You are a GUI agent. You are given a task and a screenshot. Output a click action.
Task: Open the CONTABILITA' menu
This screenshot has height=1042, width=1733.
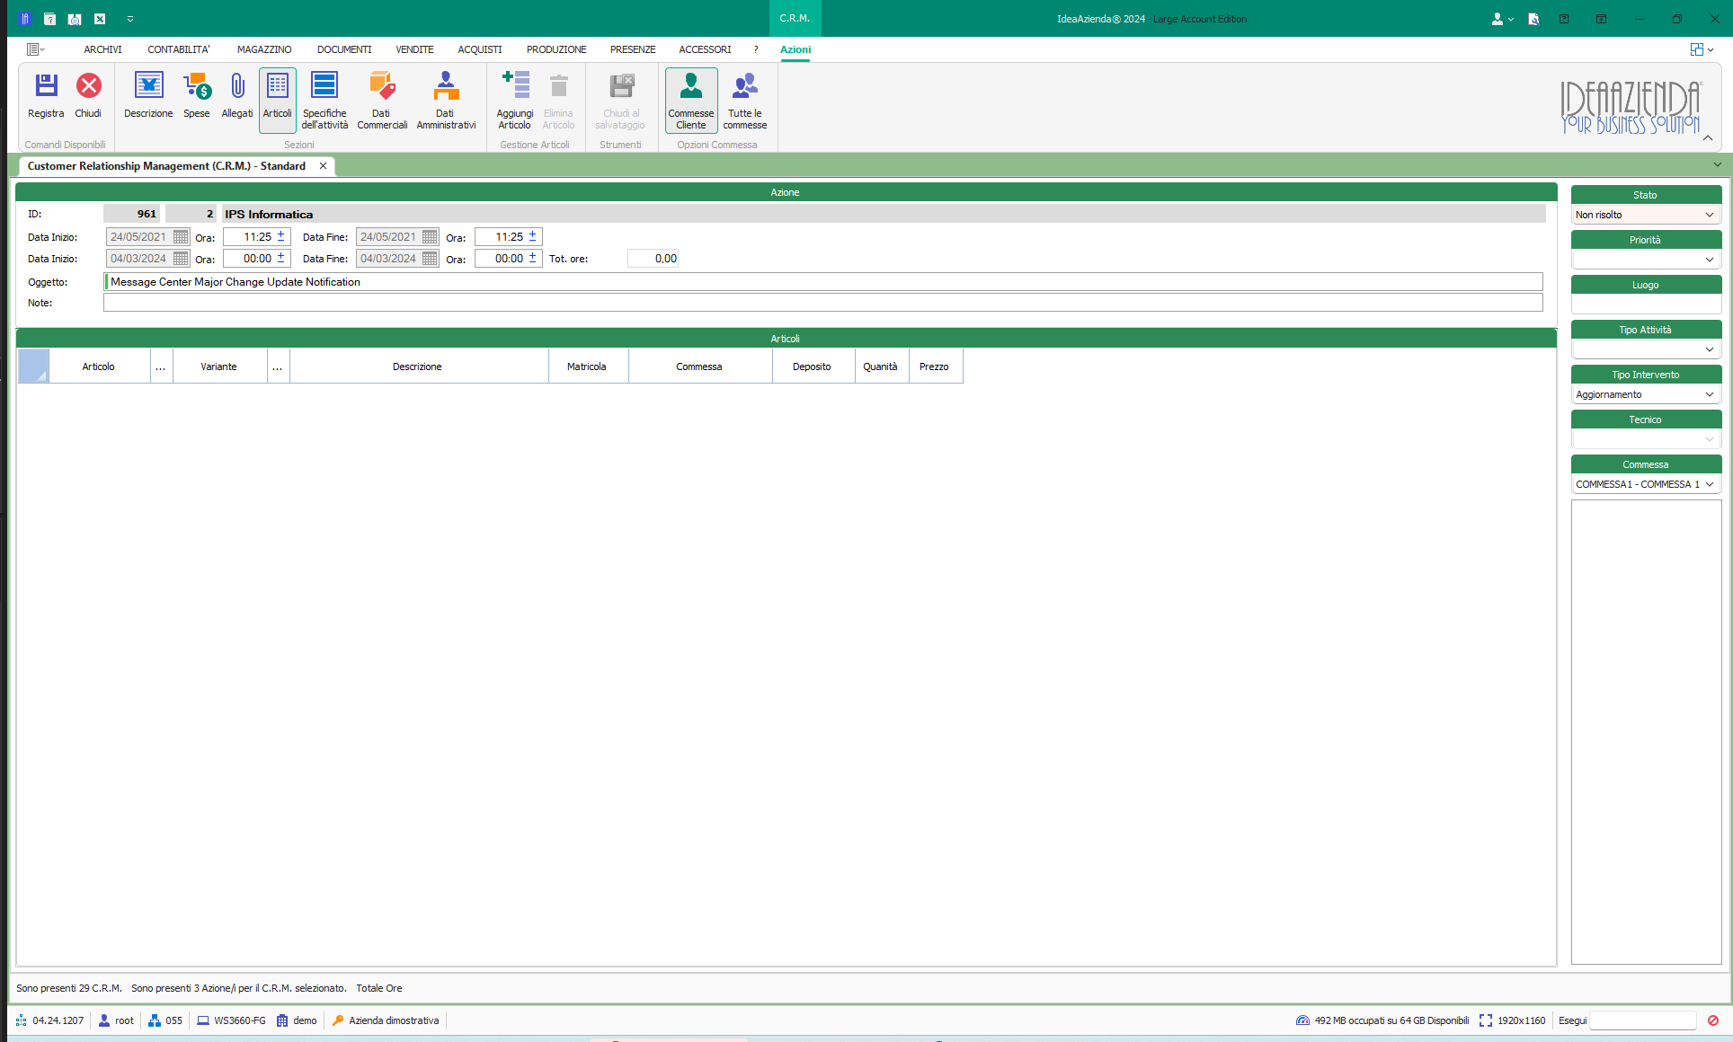pos(179,49)
